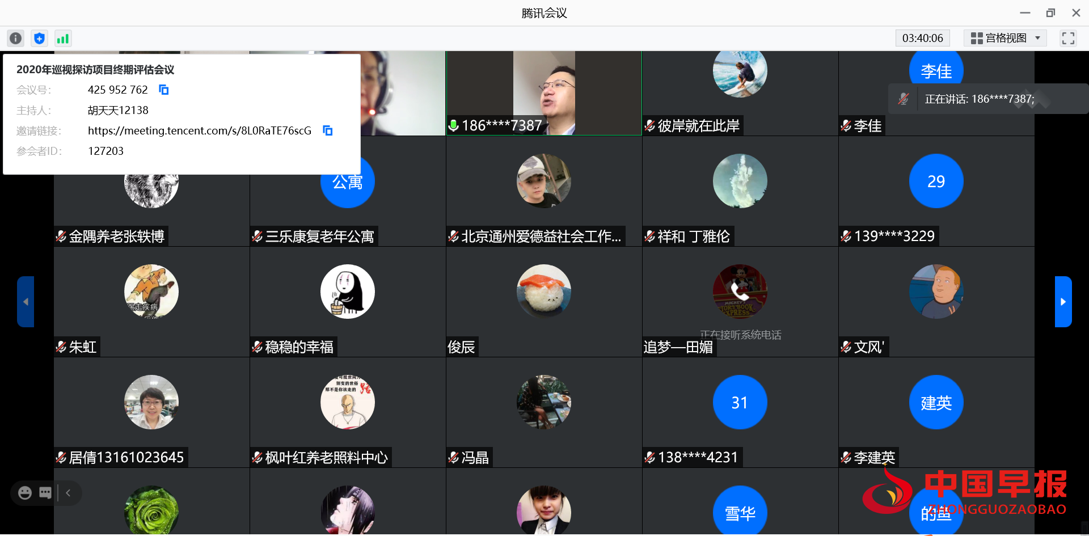Click muted mic icon beside 稳稳的幸福
Image resolution: width=1089 pixels, height=536 pixels.
(258, 347)
